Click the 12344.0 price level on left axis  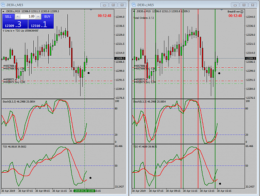120,17
